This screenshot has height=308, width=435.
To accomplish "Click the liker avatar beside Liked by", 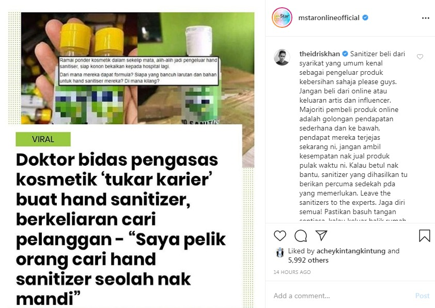I will (279, 252).
